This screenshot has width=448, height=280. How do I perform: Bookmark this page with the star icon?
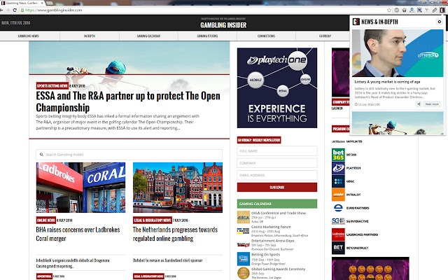(389, 10)
